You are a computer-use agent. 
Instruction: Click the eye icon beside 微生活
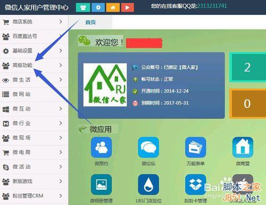click(x=6, y=80)
